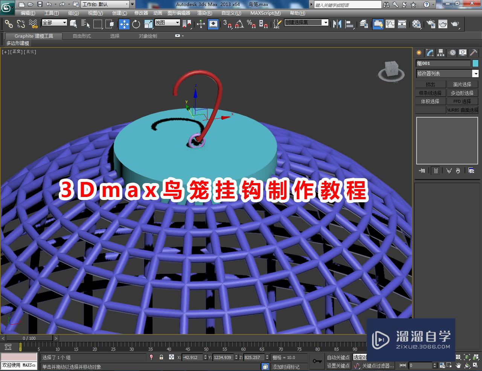Open the Hierarchy panel tab
The height and width of the screenshot is (371, 482).
point(441,53)
